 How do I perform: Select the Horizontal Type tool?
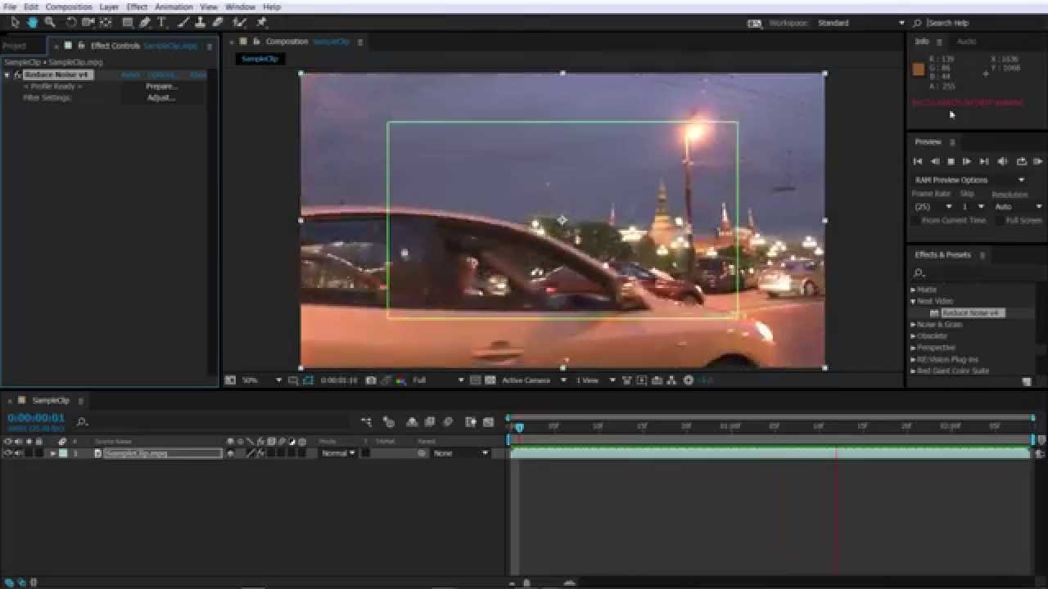click(x=161, y=23)
